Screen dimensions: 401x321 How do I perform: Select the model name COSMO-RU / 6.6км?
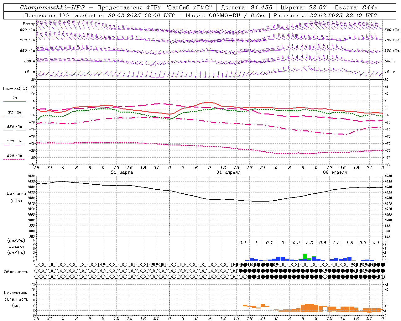pyautogui.click(x=237, y=15)
